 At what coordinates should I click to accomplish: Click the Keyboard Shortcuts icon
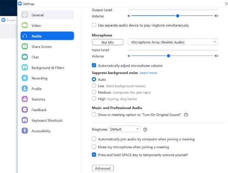point(25,120)
